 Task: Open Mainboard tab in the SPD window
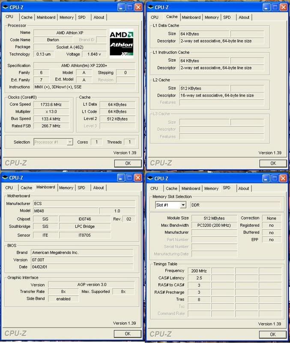[x=191, y=188]
